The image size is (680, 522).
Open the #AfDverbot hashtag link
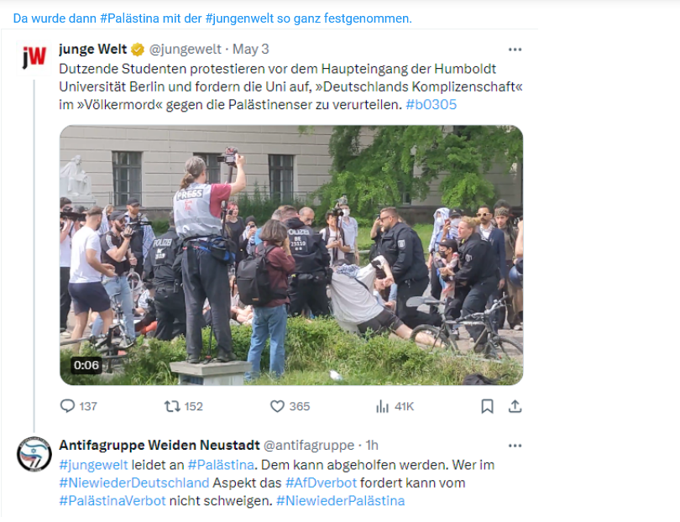coord(321,483)
